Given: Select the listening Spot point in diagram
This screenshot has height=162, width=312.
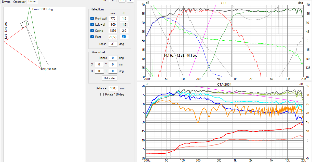Looking at the screenshot, I should tap(42, 69).
